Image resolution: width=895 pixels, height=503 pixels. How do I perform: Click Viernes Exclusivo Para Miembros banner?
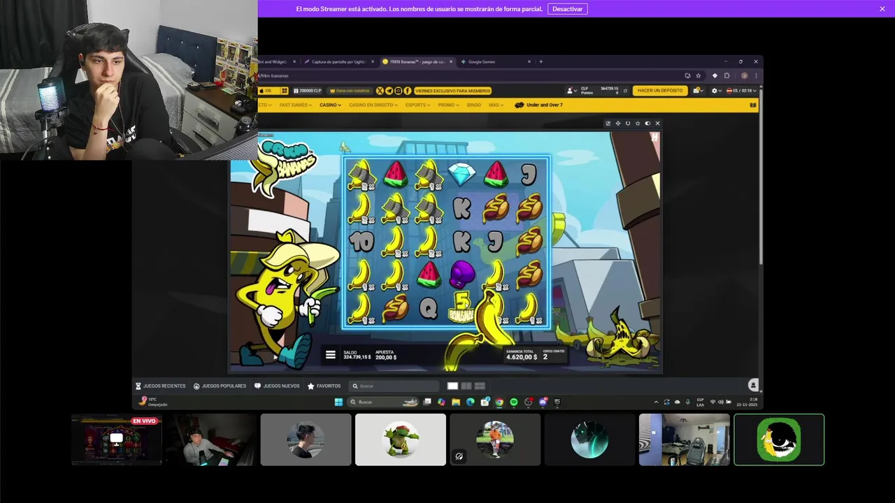coord(453,91)
